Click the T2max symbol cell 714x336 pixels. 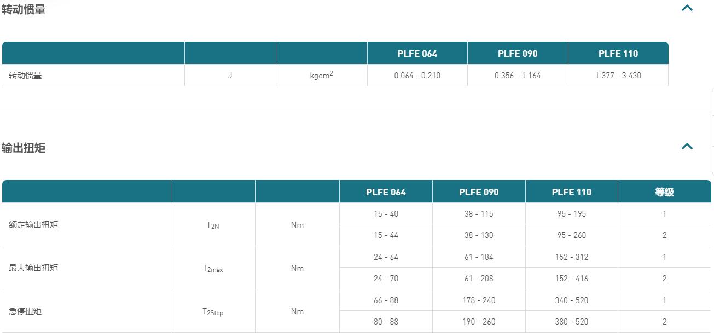(213, 269)
